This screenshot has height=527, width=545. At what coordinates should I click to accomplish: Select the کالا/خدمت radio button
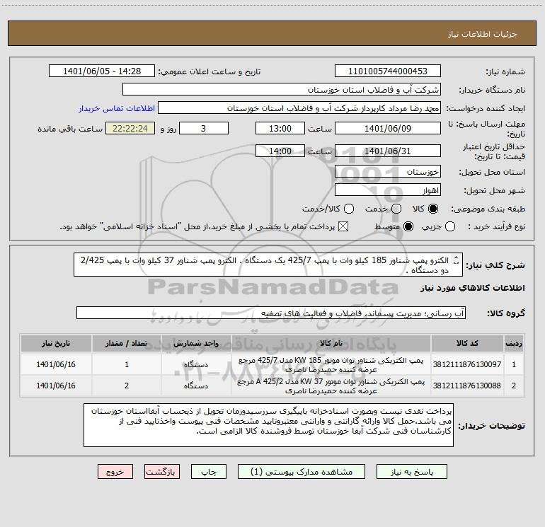(x=349, y=209)
